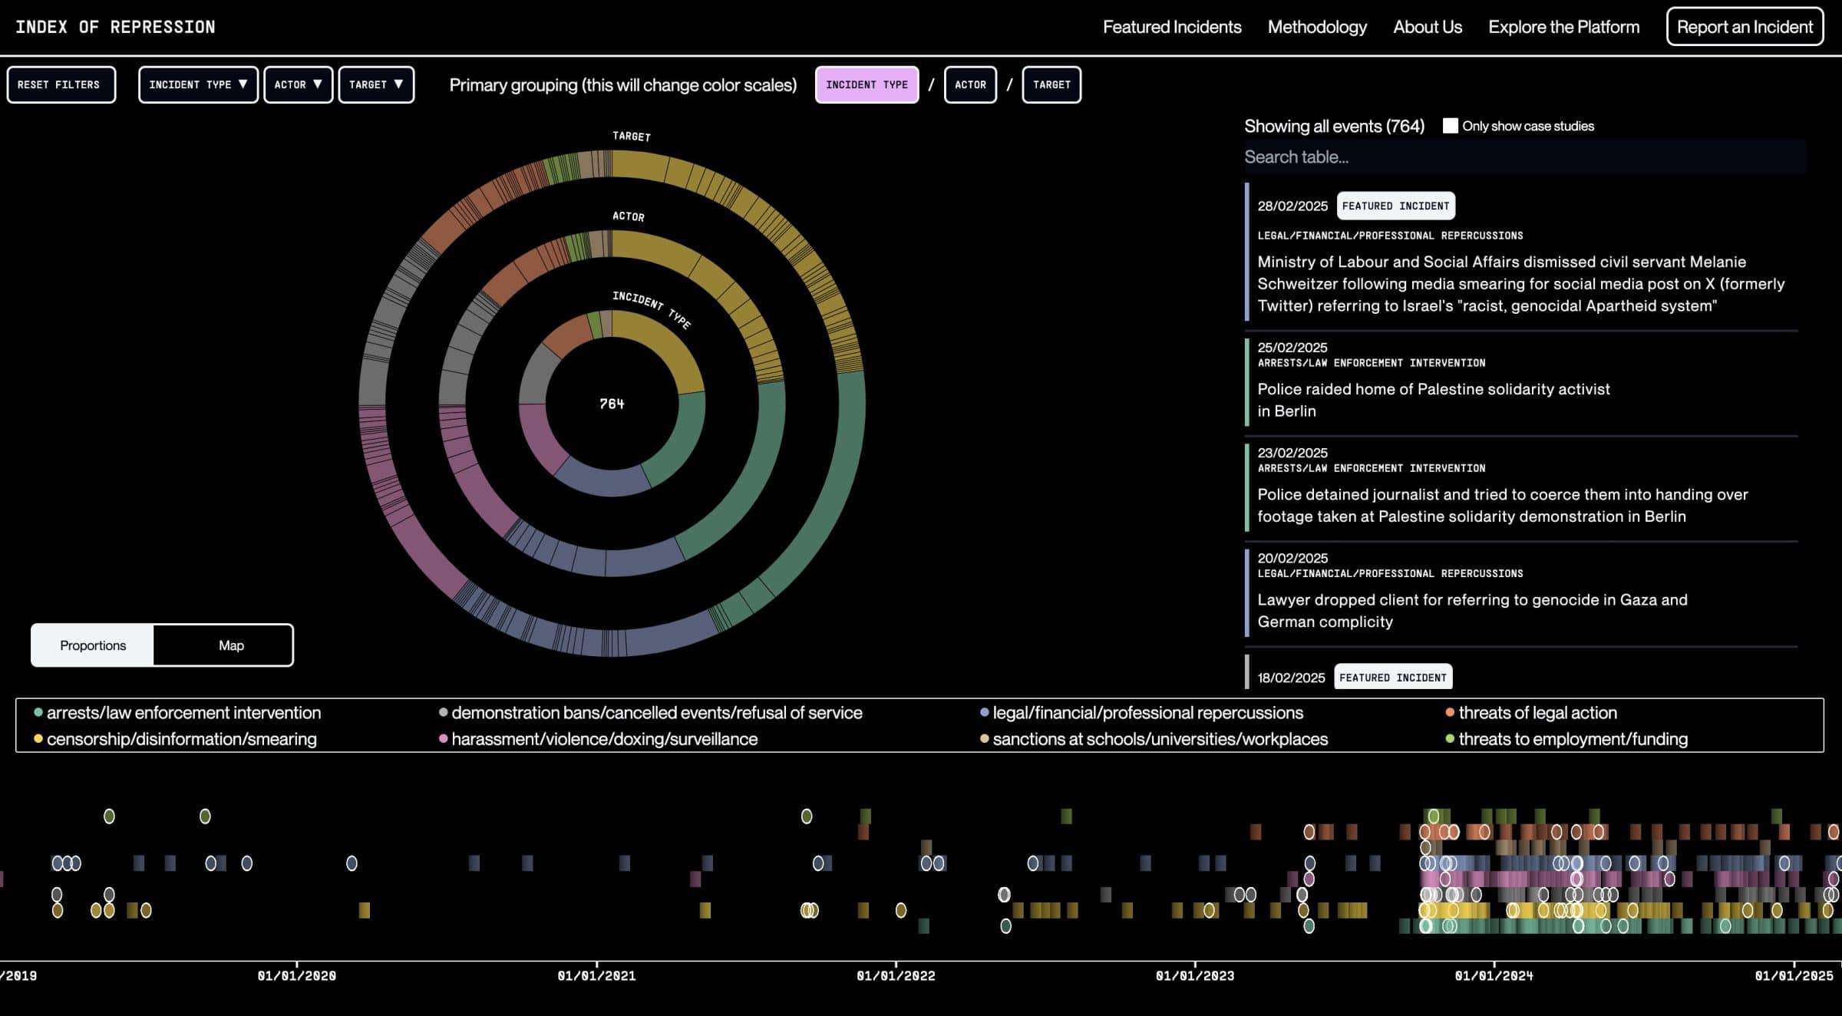Set primary grouping to Actor
This screenshot has width=1842, height=1016.
pyautogui.click(x=970, y=84)
